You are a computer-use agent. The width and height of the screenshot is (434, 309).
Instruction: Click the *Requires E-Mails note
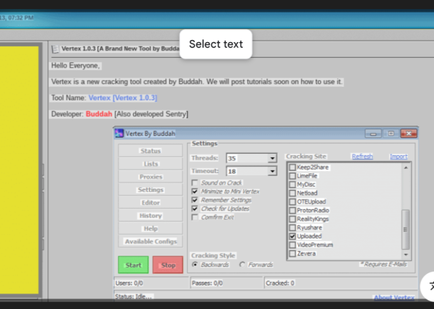coord(383,264)
